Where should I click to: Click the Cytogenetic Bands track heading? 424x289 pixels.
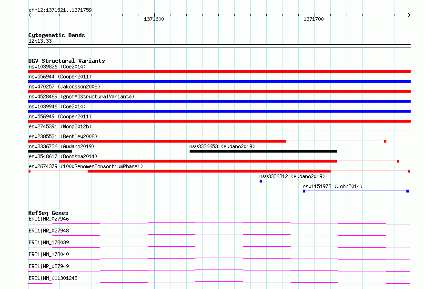coord(57,35)
